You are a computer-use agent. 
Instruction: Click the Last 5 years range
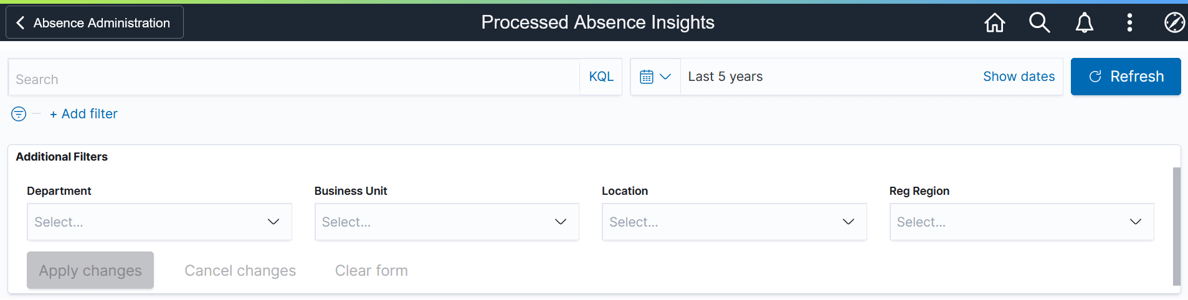(x=725, y=77)
